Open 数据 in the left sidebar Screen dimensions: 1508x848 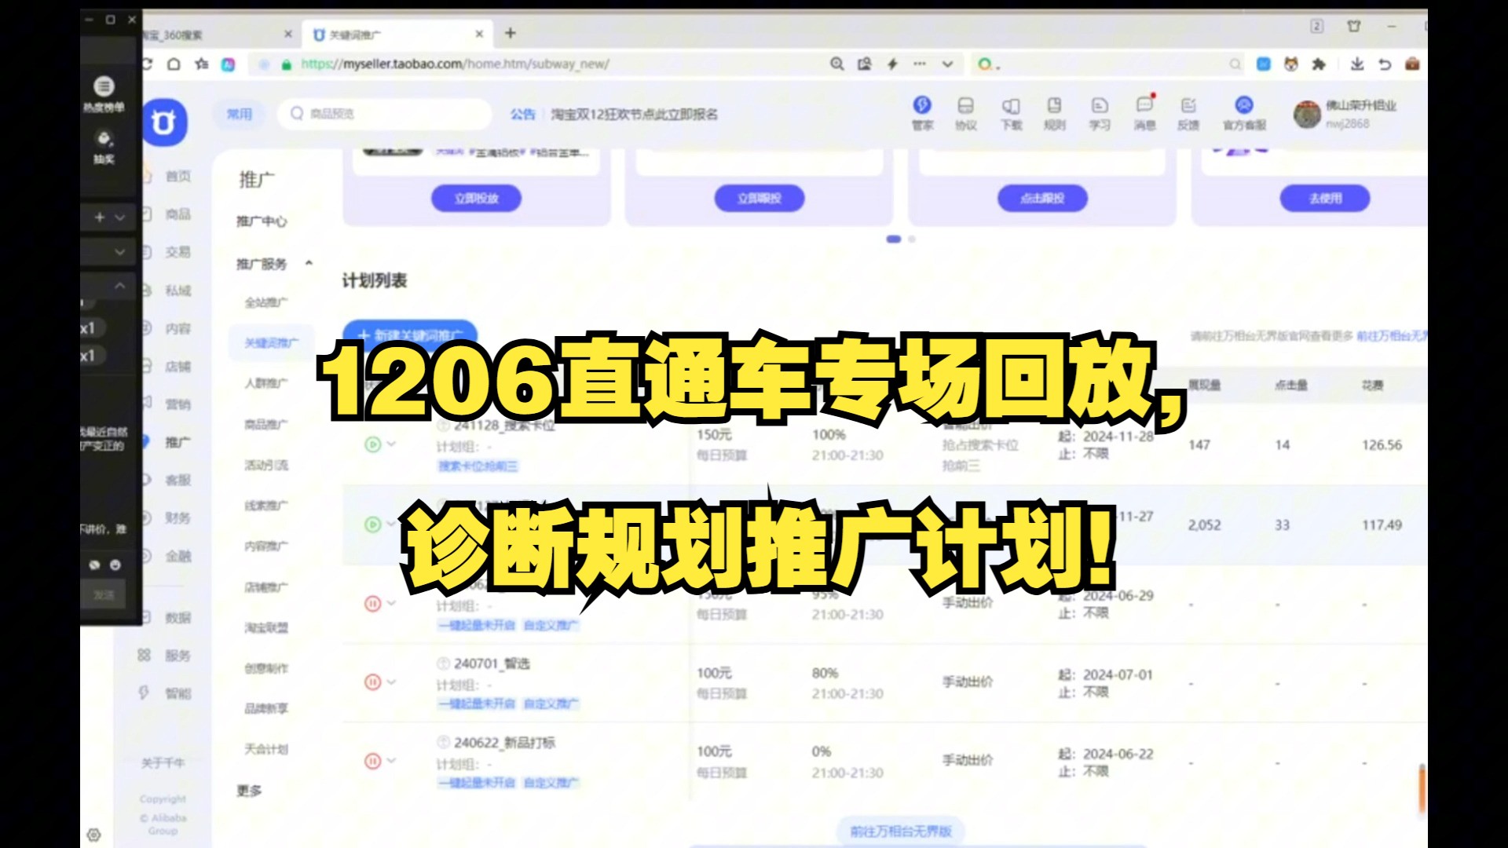[x=178, y=618]
